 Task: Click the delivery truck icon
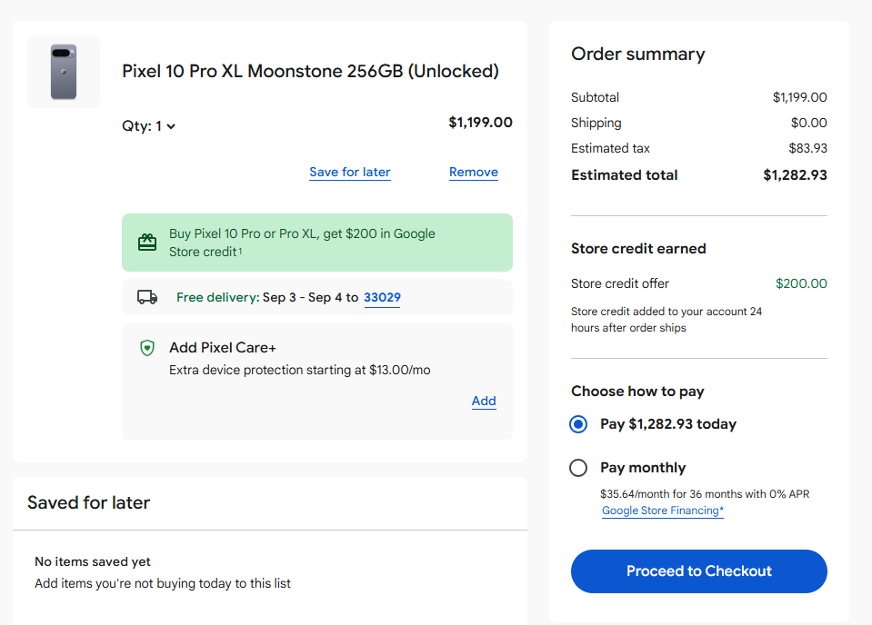point(147,297)
